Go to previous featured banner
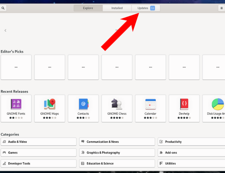Screen dimensions: 225x173 click(5, 30)
